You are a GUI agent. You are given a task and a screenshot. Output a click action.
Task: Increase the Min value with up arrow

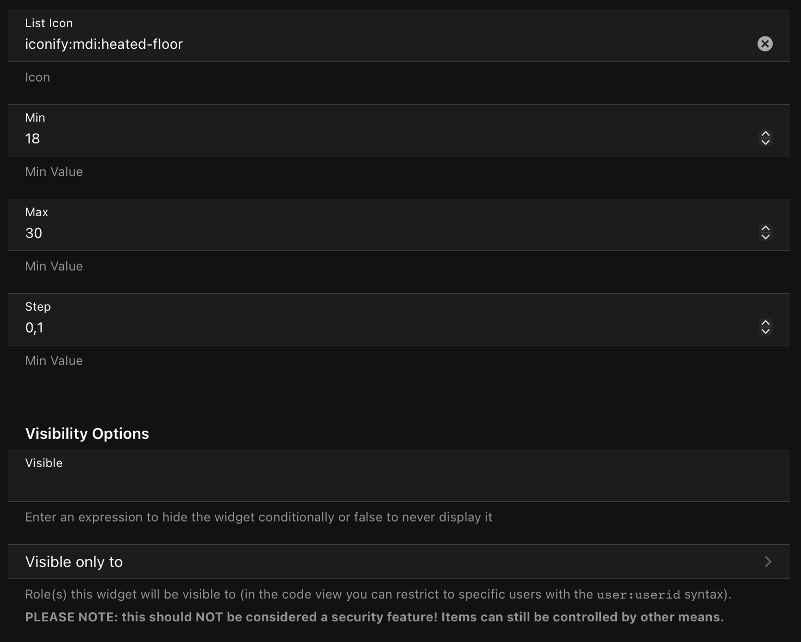[x=765, y=134]
